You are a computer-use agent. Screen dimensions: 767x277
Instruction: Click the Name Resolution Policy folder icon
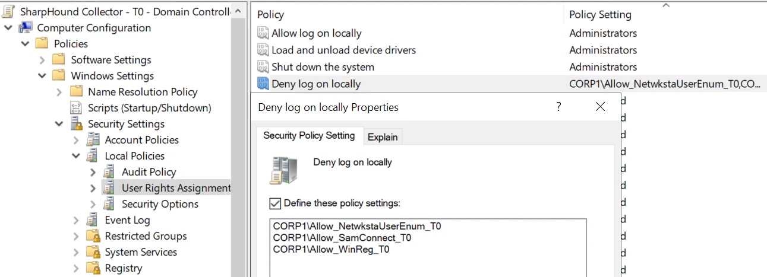tap(75, 92)
